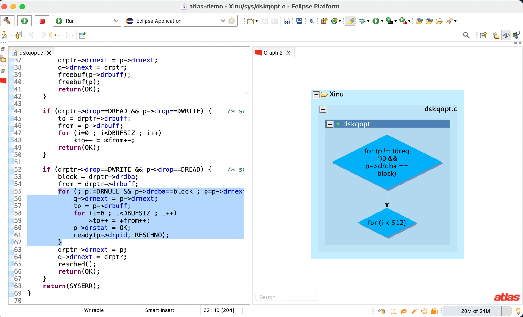This screenshot has height=317, width=523.
Task: Click the yellow Back navigation arrow
Action: click(x=52, y=35)
